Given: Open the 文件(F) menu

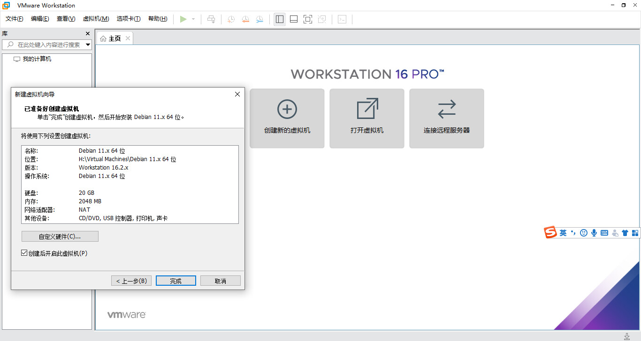Looking at the screenshot, I should (x=15, y=19).
